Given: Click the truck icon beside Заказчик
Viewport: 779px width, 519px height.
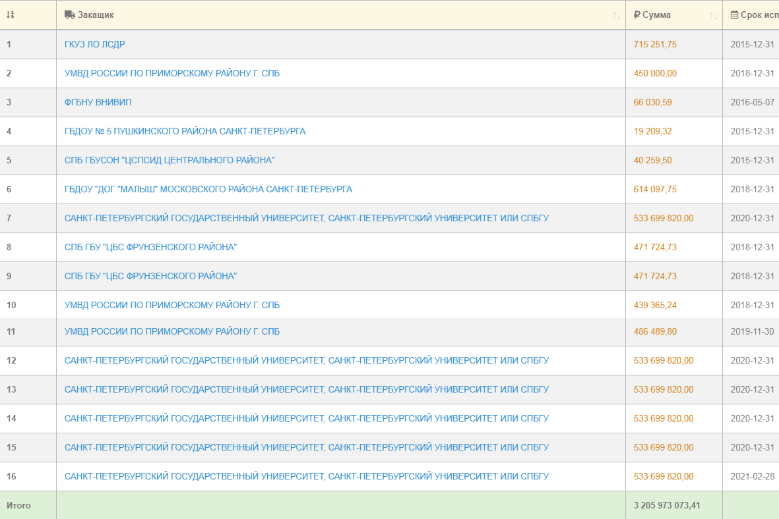Looking at the screenshot, I should point(69,15).
